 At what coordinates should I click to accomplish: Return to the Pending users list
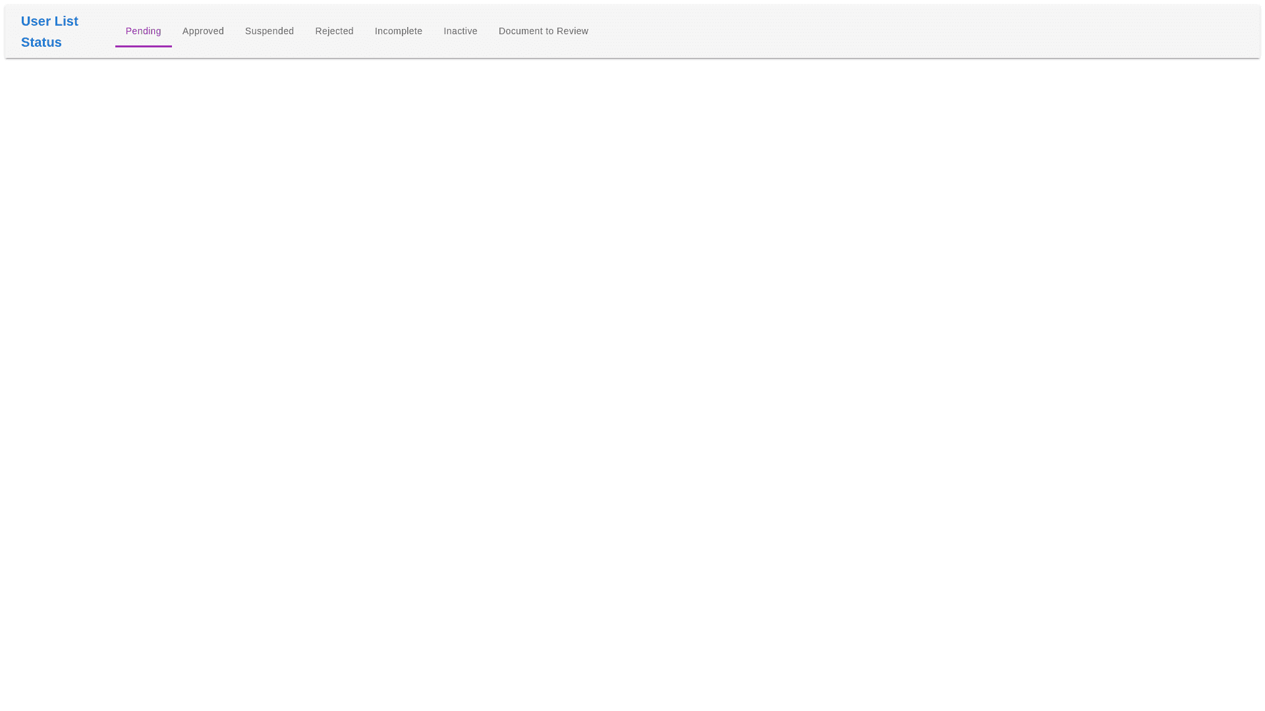click(x=143, y=31)
